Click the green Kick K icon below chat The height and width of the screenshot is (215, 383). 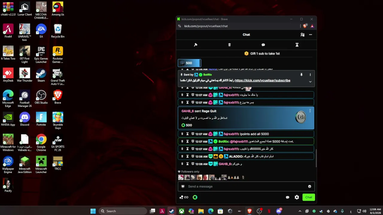coord(195,197)
